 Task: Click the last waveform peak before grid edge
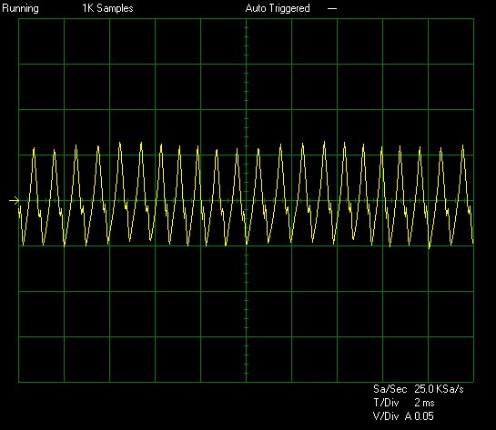click(x=463, y=146)
